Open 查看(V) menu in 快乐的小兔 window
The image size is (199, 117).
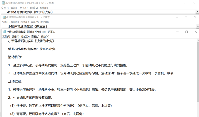pyautogui.click(x=35, y=37)
